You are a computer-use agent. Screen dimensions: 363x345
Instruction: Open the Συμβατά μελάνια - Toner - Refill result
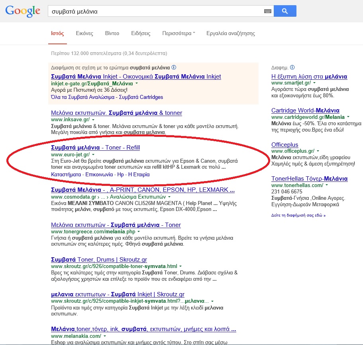(95, 148)
